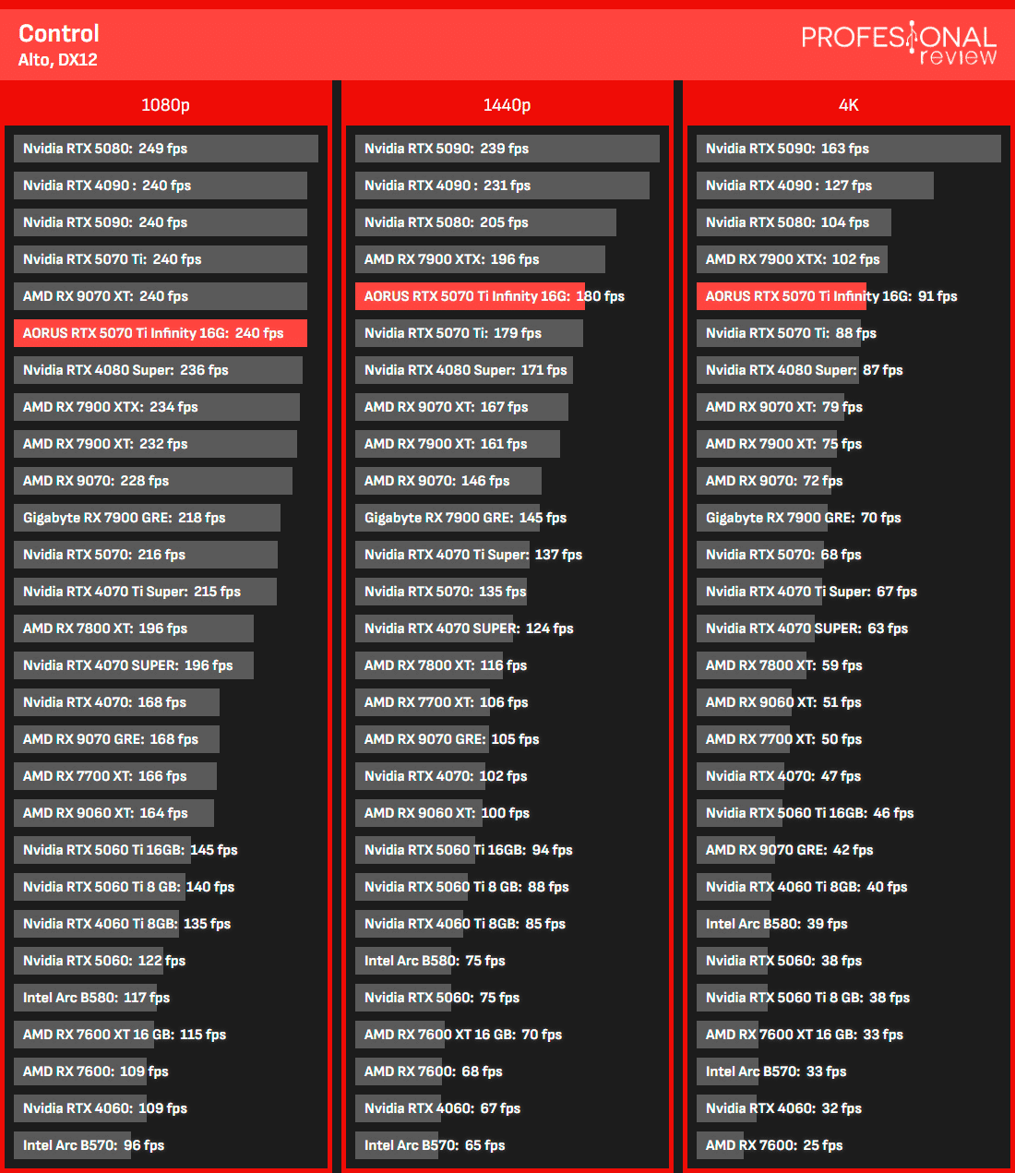Click AMD RX 9060 XT: 164 fps bar
Viewport: 1015px width, 1173px height.
click(113, 813)
